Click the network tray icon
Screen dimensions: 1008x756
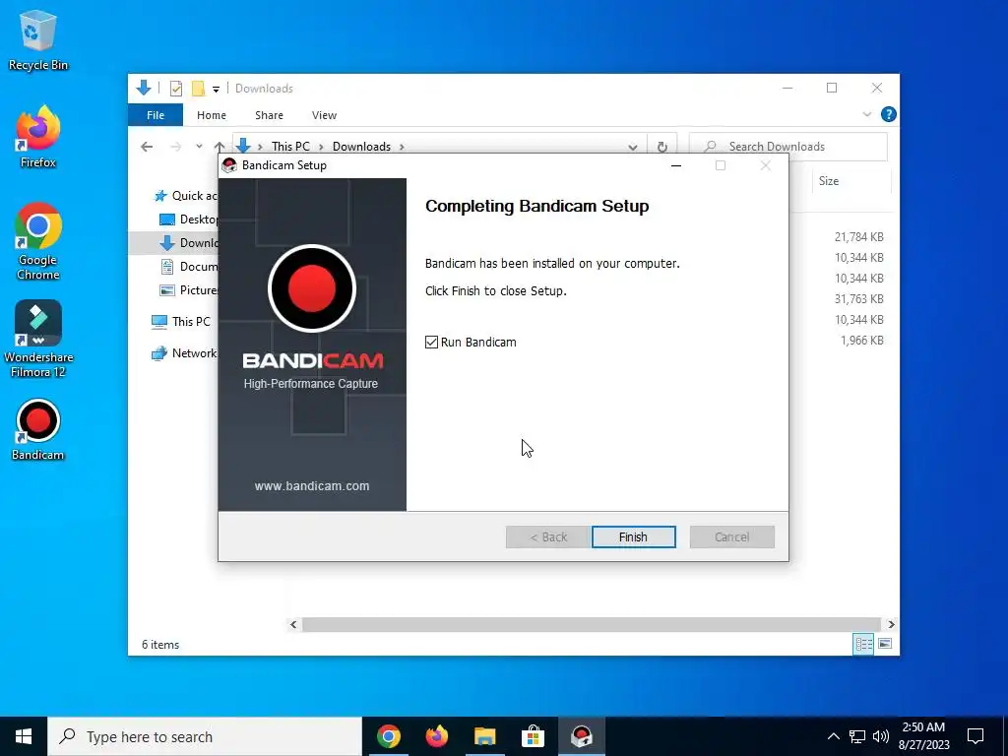click(857, 736)
